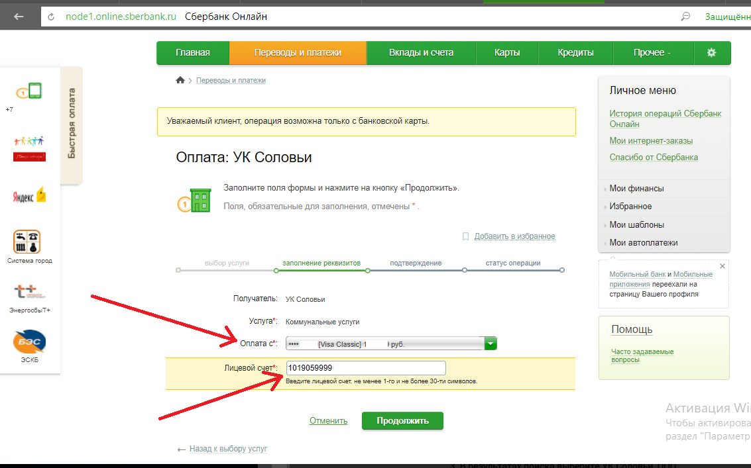Click Добавить в избранное link
Viewport: 751px width, 468px height.
click(x=514, y=236)
